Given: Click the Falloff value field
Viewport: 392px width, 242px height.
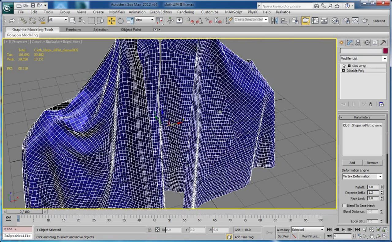Looking at the screenshot, I should tap(373, 187).
